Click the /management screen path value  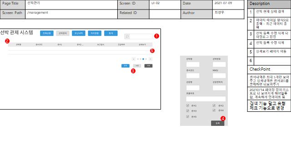point(37,13)
